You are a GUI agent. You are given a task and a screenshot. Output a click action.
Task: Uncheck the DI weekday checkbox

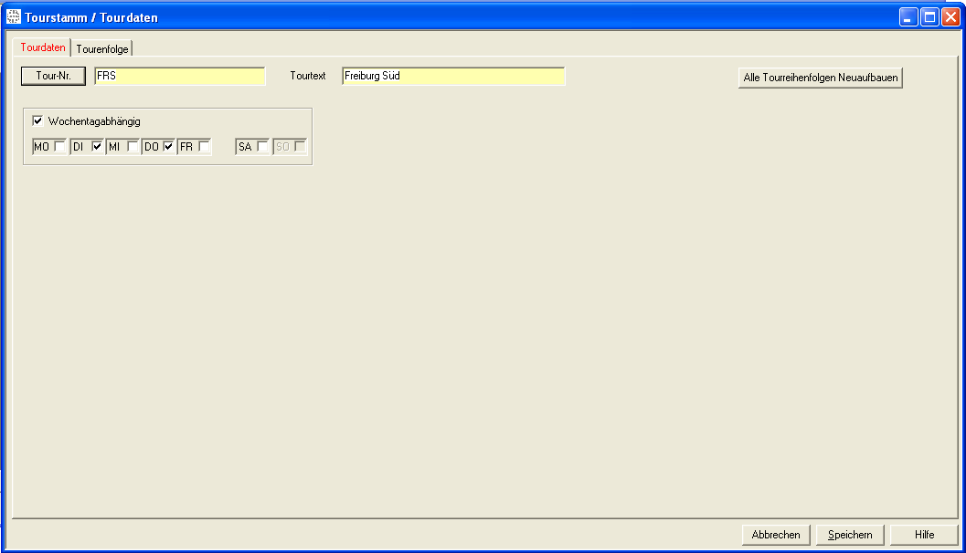[97, 146]
